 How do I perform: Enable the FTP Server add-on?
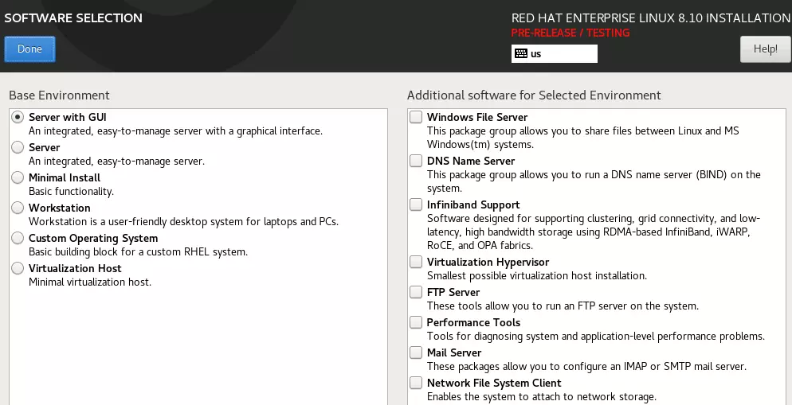point(416,292)
